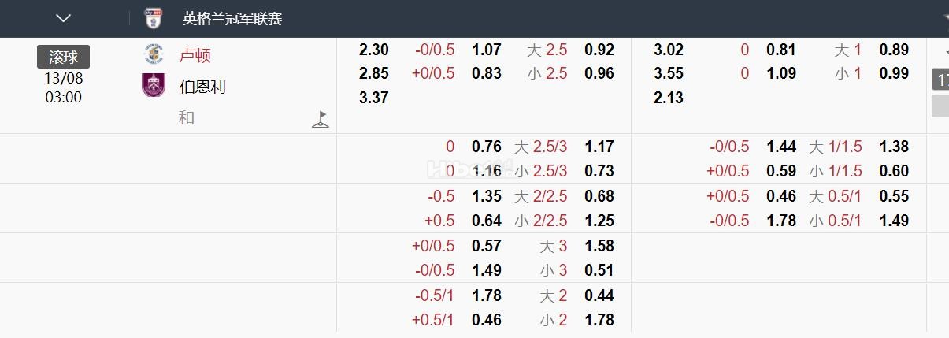Choose the 1.07 handicap odds for -0/0.5
The height and width of the screenshot is (338, 949).
(x=487, y=50)
